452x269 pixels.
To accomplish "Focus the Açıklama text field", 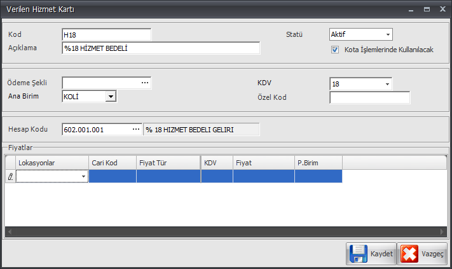I will click(x=161, y=48).
